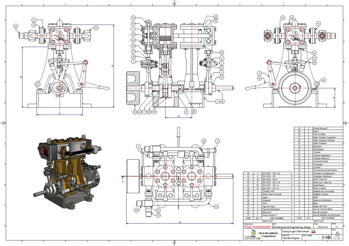
Task: Select parts list row 'Biellette de Commande'
Action: (x=319, y=191)
